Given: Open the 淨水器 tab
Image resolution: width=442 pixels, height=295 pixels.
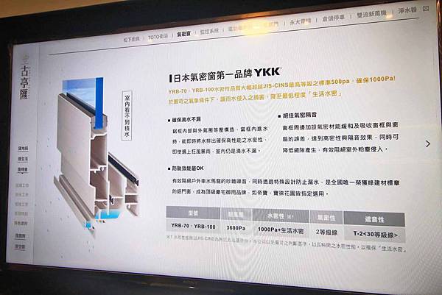Looking at the screenshot, I should coord(407,10).
